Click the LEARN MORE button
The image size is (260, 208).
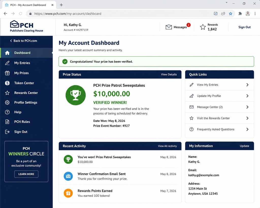coord(26,174)
